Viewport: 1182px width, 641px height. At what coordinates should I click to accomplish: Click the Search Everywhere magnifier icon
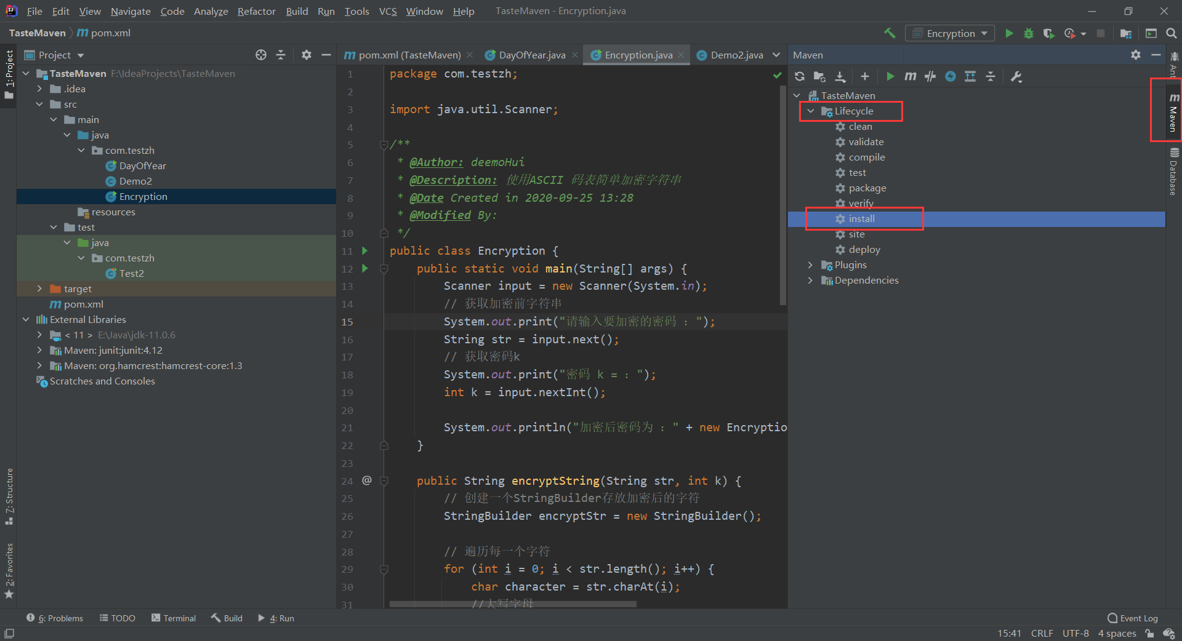click(x=1172, y=33)
